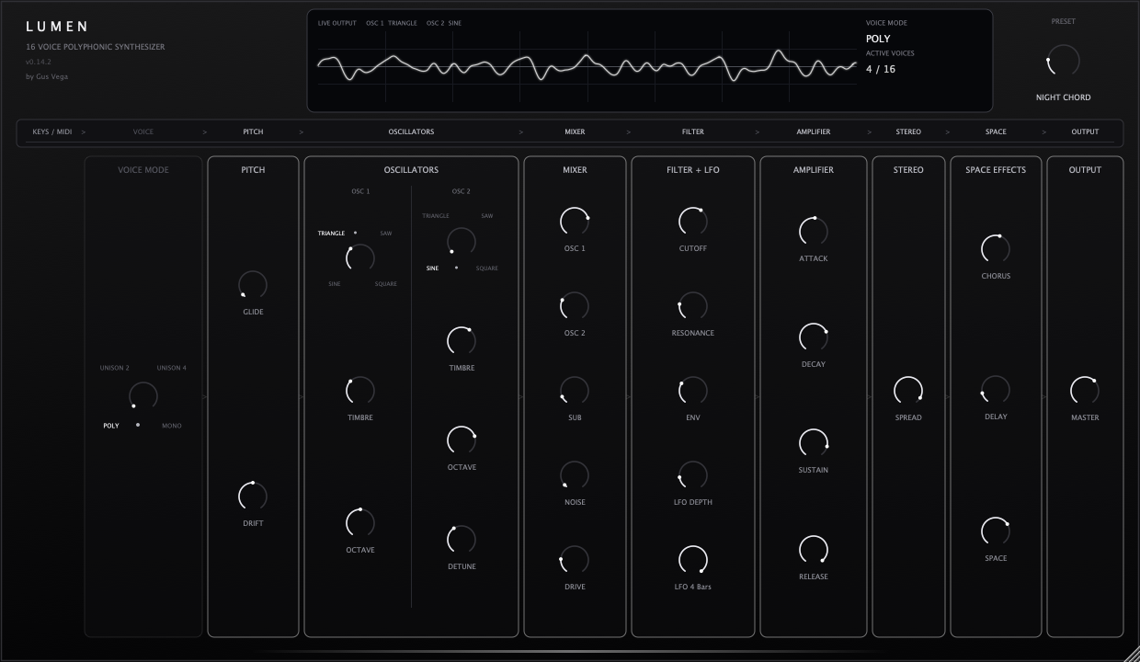Click the Voice Mode selector knob
Image resolution: width=1140 pixels, height=662 pixels.
[143, 396]
